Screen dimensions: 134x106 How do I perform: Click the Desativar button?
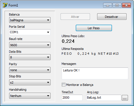(x=112, y=17)
